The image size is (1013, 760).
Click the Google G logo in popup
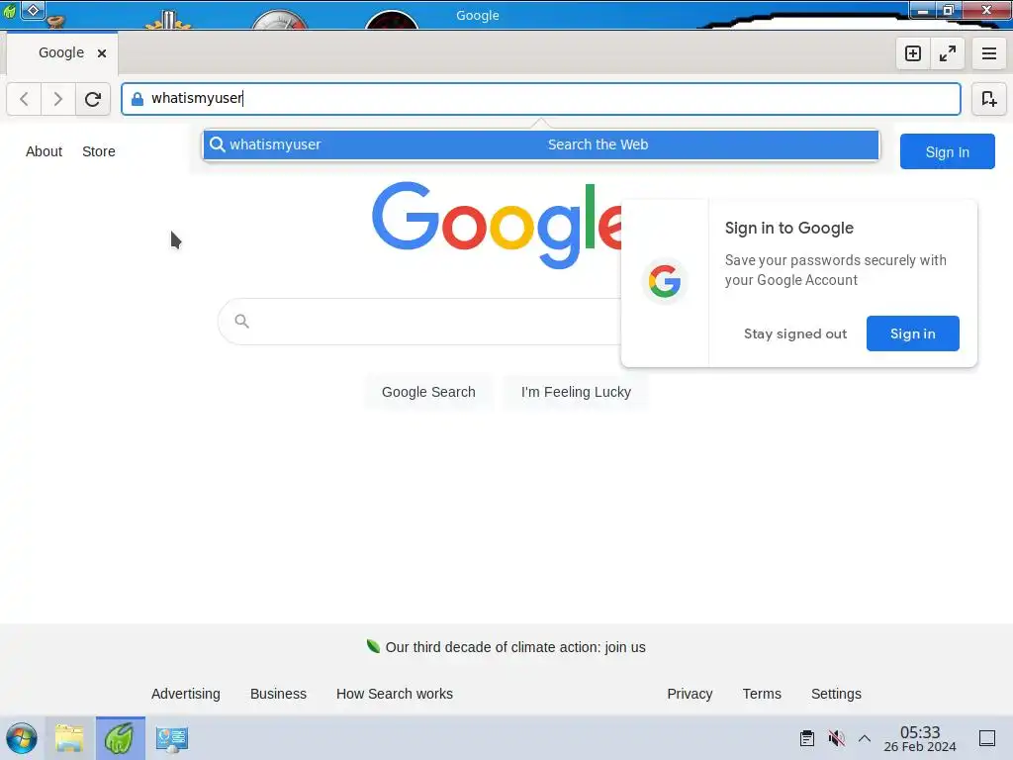[x=665, y=281]
